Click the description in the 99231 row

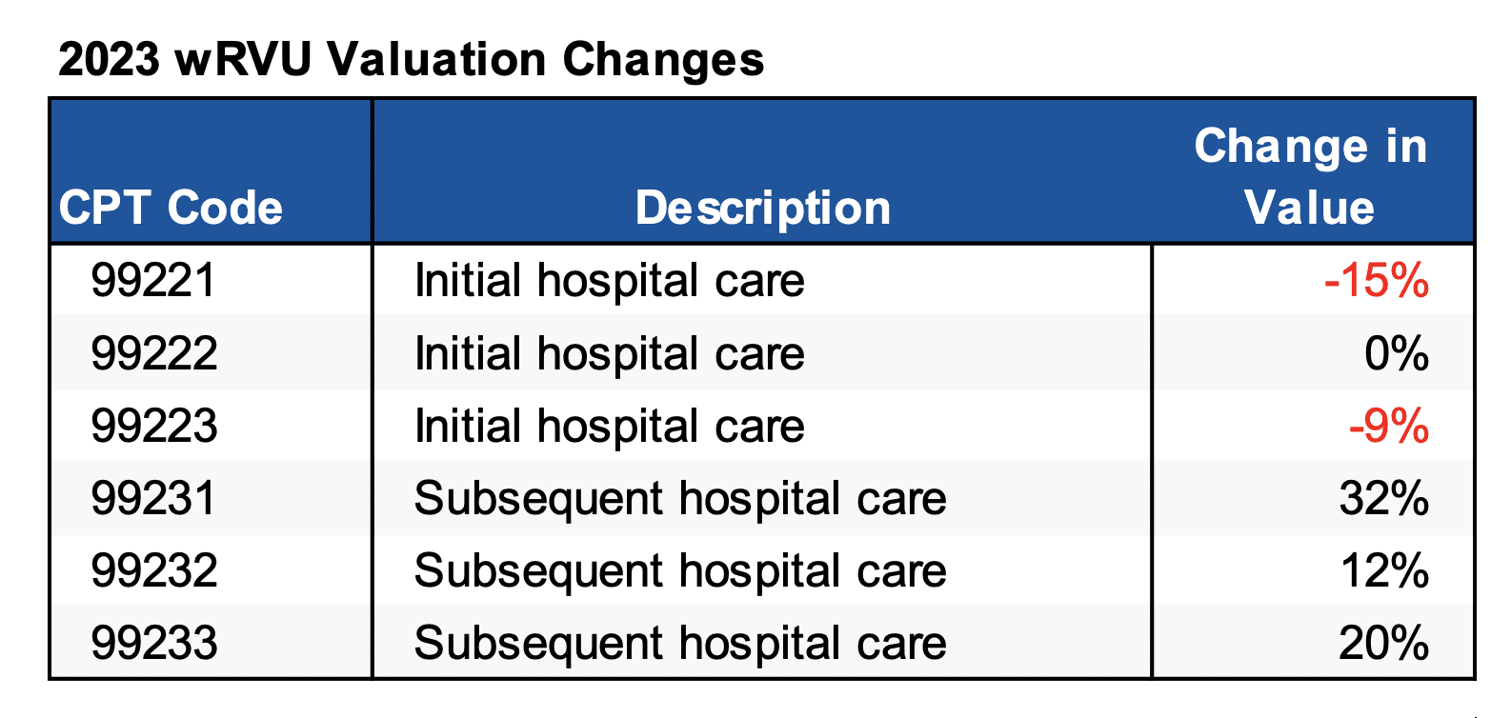pyautogui.click(x=680, y=498)
